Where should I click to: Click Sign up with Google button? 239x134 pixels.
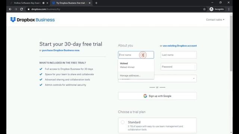(157, 96)
